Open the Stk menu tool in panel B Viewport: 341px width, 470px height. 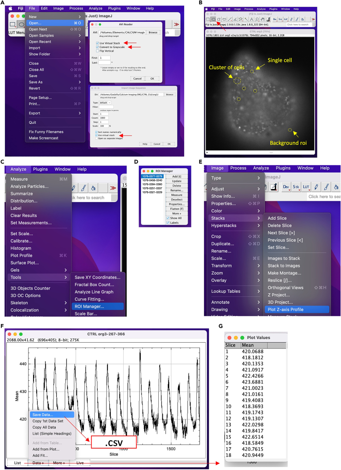(x=280, y=19)
